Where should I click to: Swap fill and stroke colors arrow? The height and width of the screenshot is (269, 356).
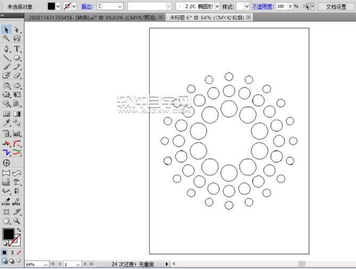click(20, 230)
